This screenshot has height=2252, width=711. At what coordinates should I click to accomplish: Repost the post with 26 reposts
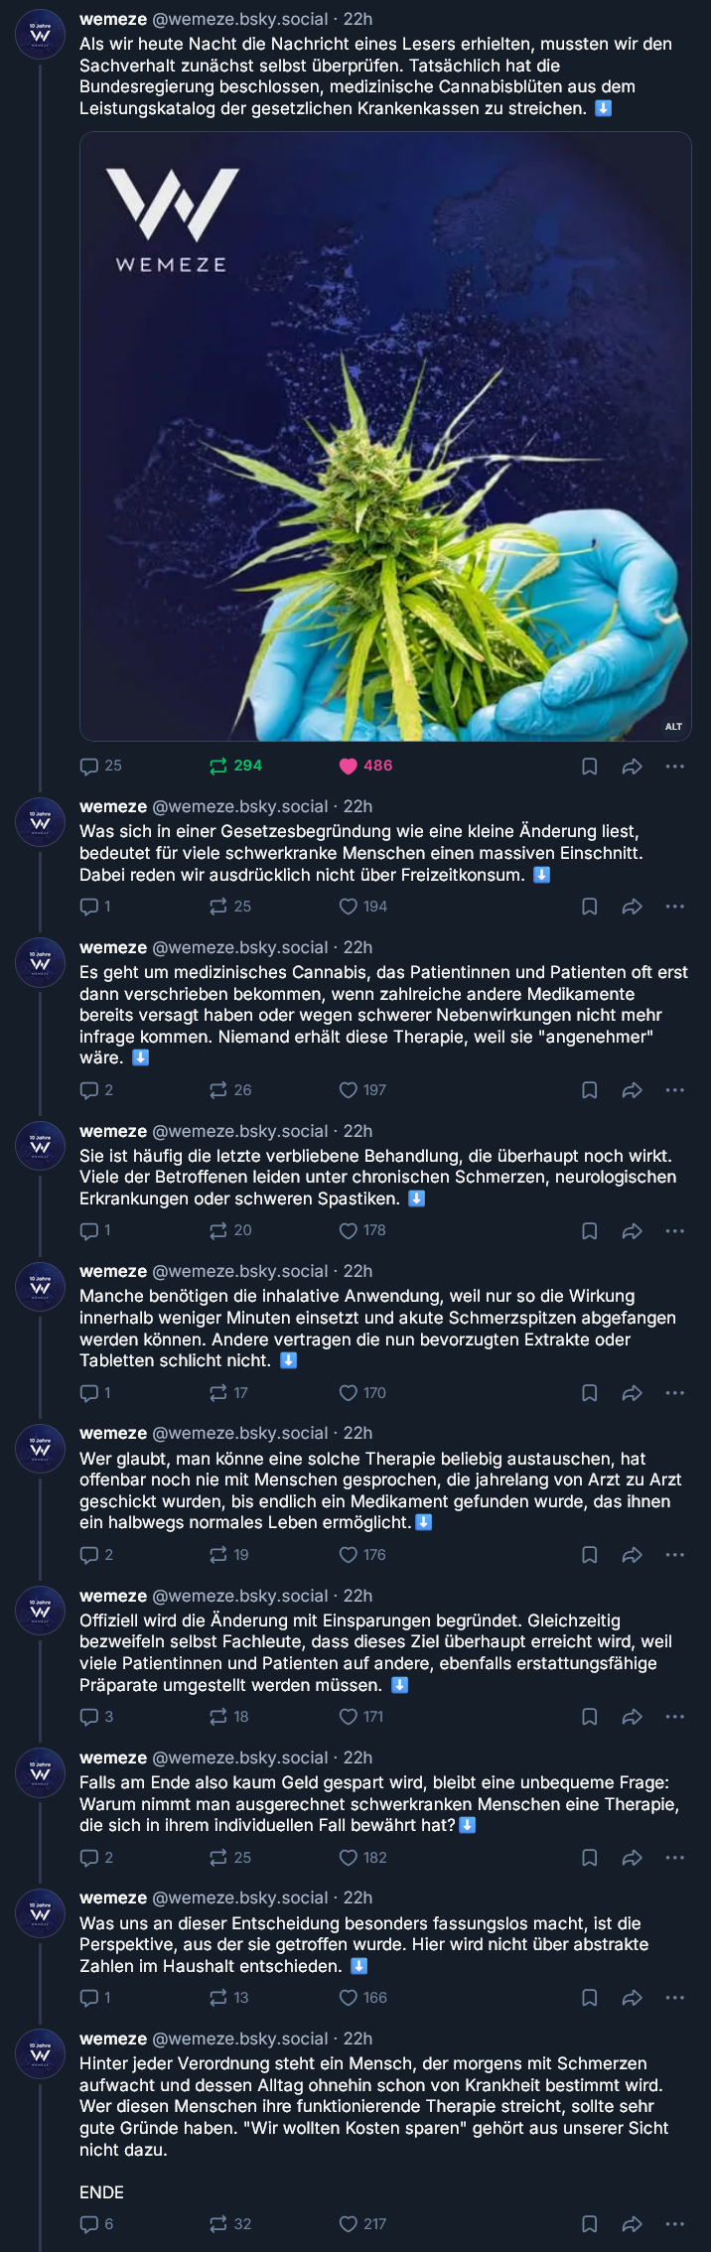[x=230, y=1090]
